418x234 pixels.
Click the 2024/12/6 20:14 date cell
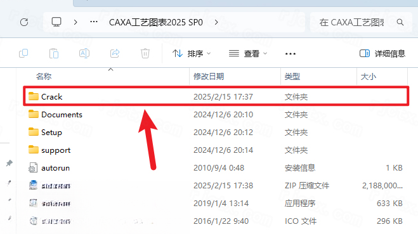coord(223,150)
